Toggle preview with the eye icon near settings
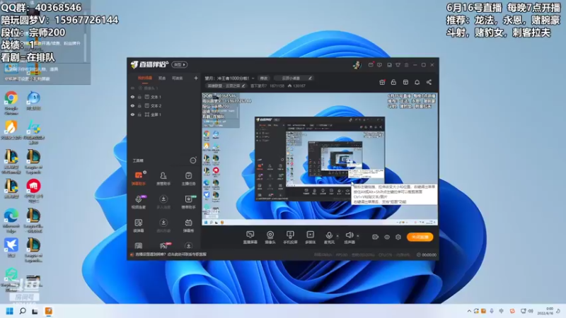The height and width of the screenshot is (318, 566). click(x=386, y=237)
